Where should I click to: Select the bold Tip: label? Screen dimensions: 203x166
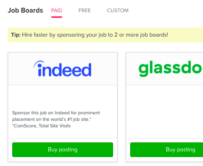pyautogui.click(x=16, y=35)
